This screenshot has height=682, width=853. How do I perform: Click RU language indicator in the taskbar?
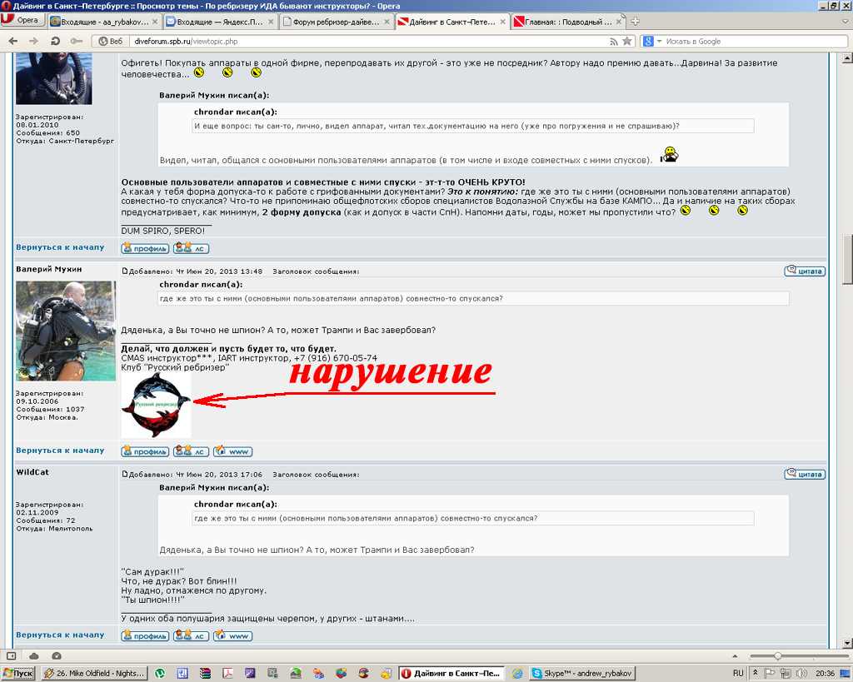click(738, 672)
